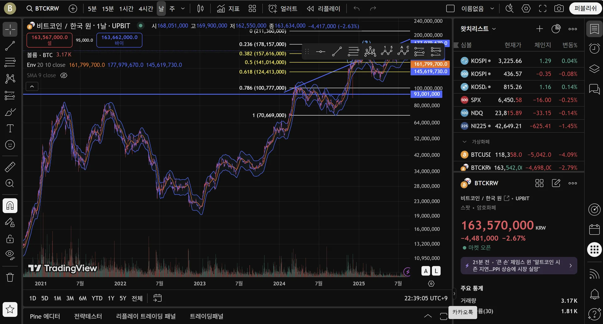The height and width of the screenshot is (324, 603).
Task: Toggle lock all drawings
Action: click(10, 239)
